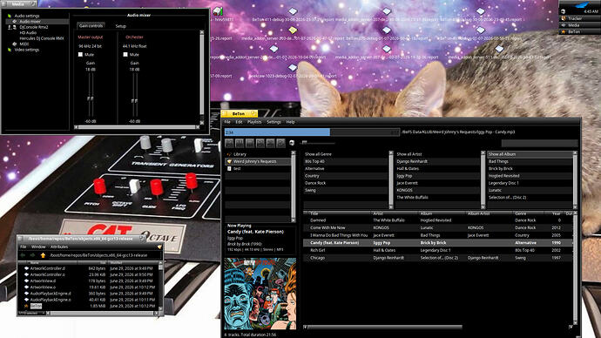This screenshot has width=601, height=338.
Task: Toggle Mute checkbox for Master output
Action: click(80, 55)
